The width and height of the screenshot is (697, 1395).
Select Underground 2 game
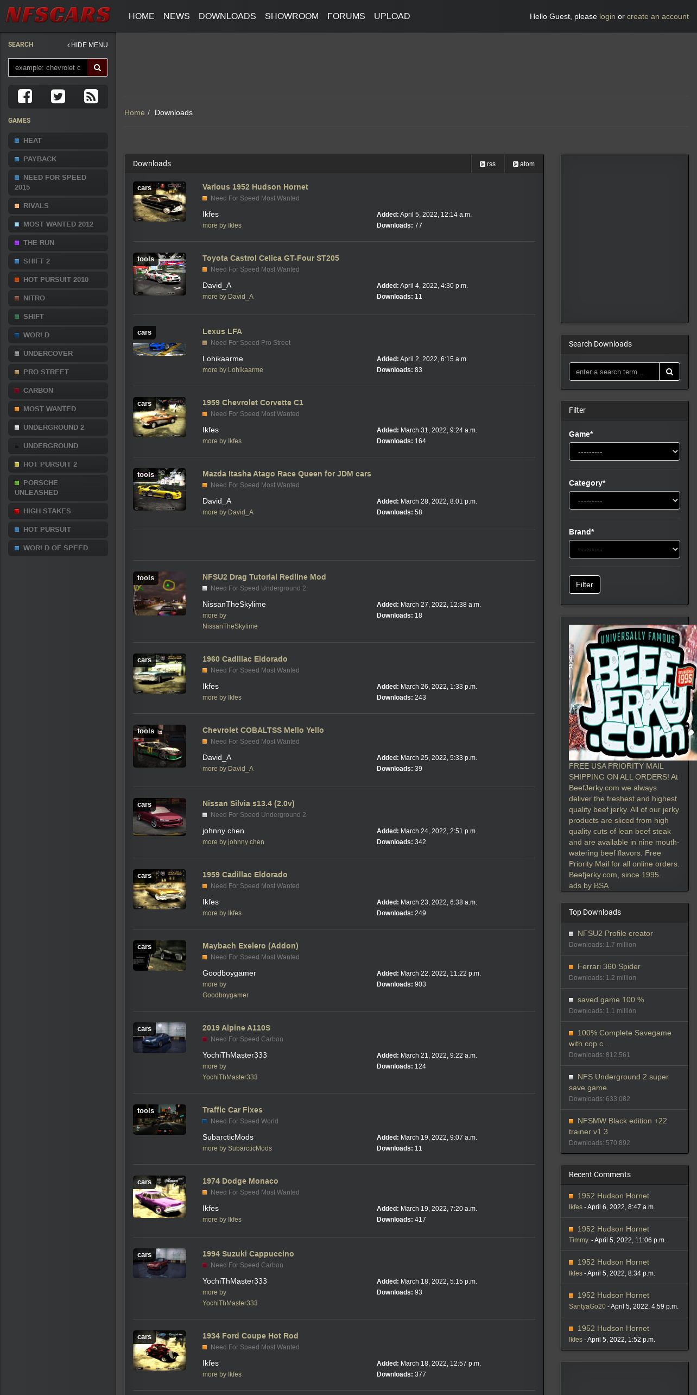click(x=58, y=428)
